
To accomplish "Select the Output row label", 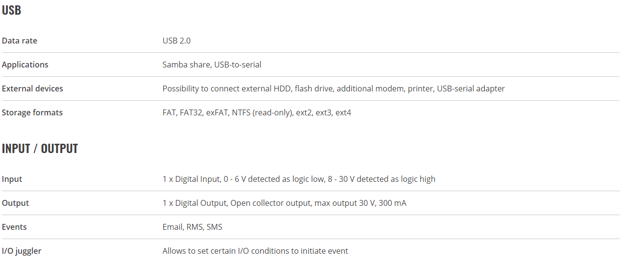I will (16, 203).
